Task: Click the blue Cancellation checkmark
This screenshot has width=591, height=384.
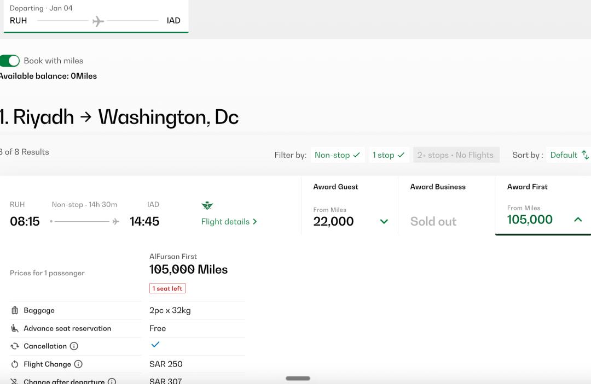Action: pos(155,344)
